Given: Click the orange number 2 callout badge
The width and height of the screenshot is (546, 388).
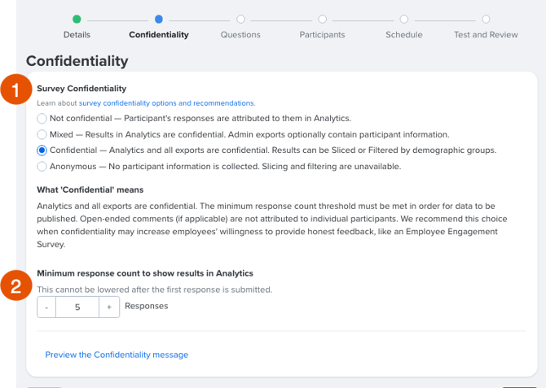Looking at the screenshot, I should pos(16,286).
